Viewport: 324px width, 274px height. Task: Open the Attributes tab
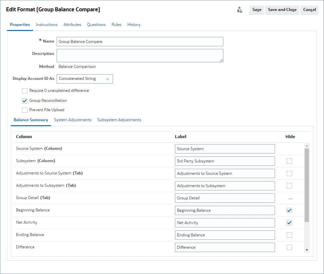72,25
